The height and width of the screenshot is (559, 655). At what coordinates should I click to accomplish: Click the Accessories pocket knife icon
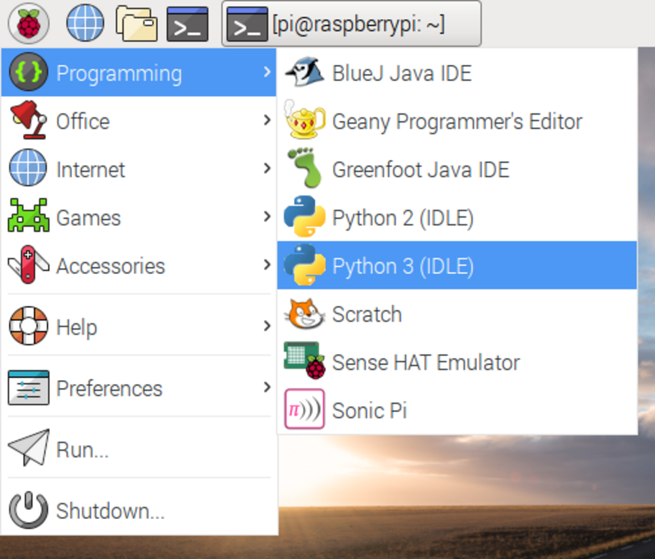pyautogui.click(x=28, y=265)
